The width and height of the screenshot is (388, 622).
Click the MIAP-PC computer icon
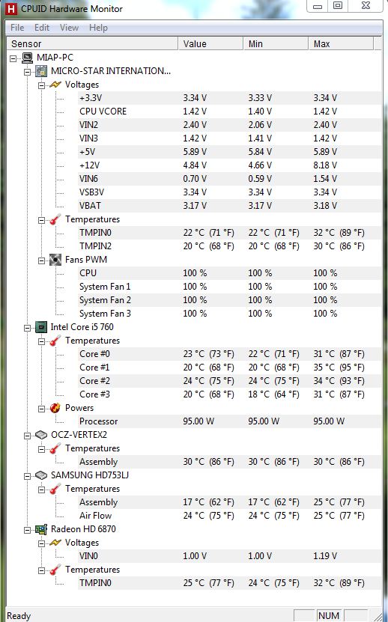point(28,58)
